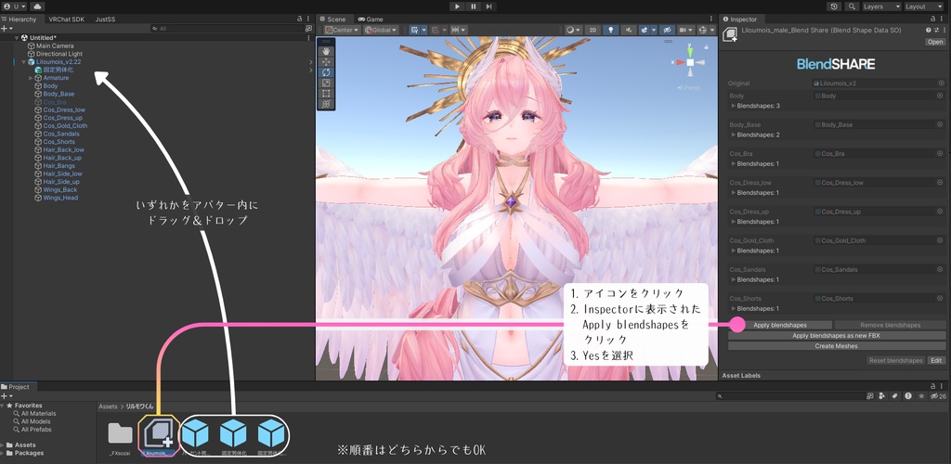
Task: Click the Inspector lock icon
Action: (x=933, y=19)
